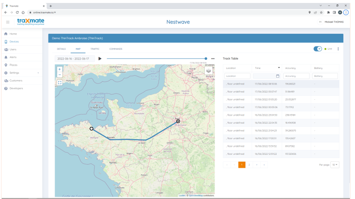Viewport: 355px width, 199px height.
Task: Switch to the Traffic tab
Action: pyautogui.click(x=95, y=49)
